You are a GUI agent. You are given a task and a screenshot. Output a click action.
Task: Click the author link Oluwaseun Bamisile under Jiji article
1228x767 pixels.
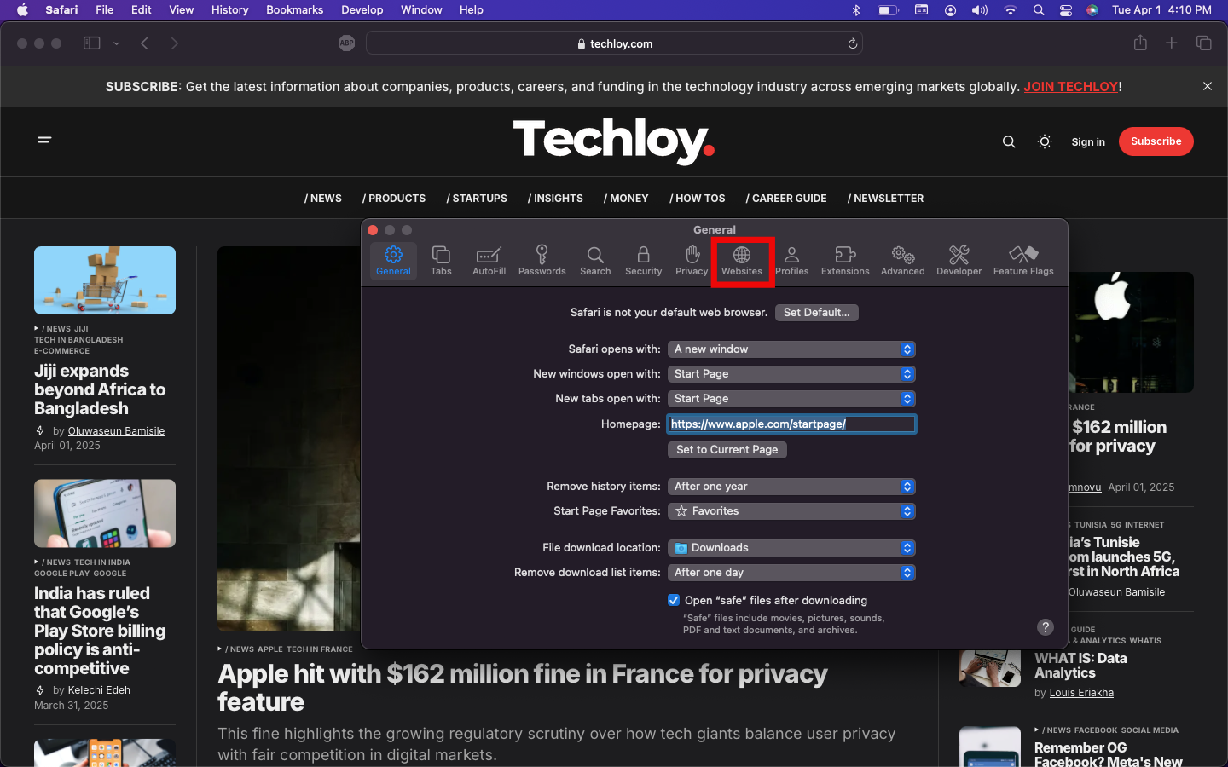116,431
